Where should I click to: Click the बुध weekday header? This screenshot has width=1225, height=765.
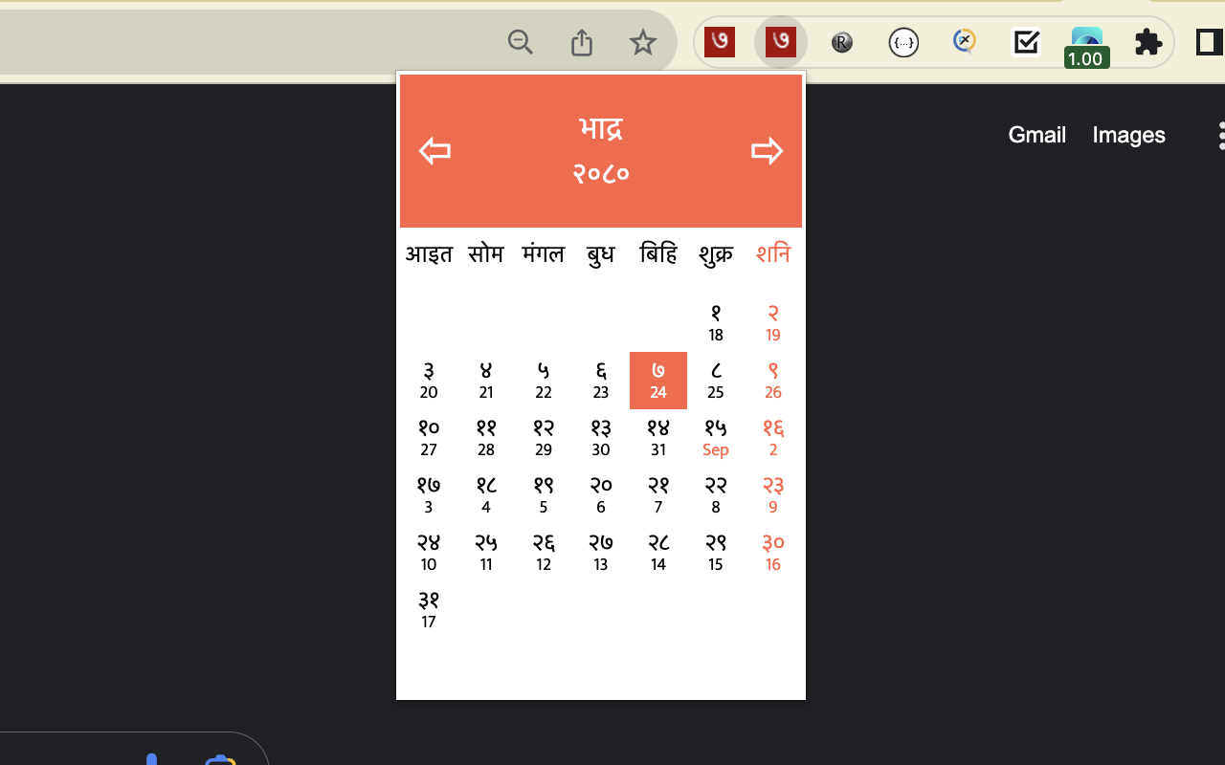601,253
